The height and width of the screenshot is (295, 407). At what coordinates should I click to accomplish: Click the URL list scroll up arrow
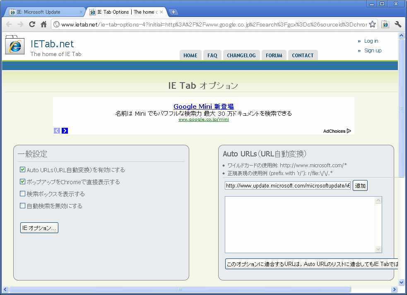pyautogui.click(x=378, y=200)
